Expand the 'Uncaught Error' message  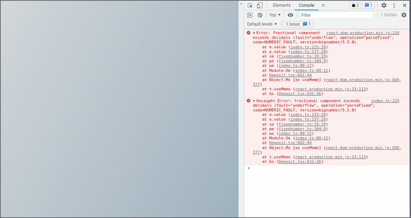click(x=254, y=101)
